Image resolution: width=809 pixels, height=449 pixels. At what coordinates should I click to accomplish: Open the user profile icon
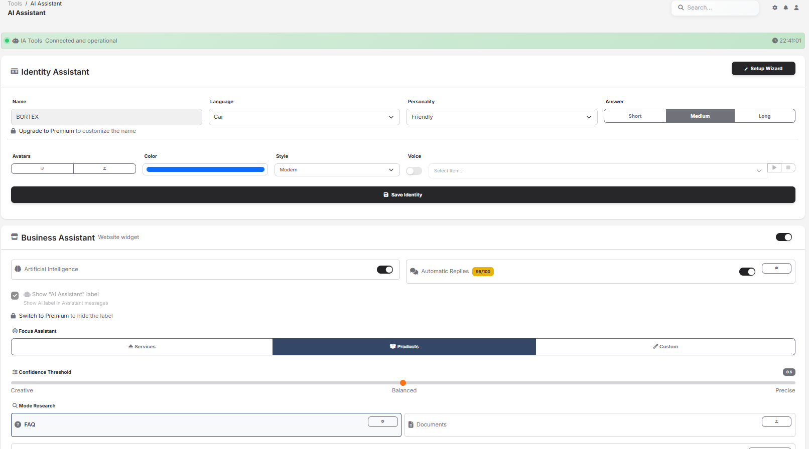796,8
